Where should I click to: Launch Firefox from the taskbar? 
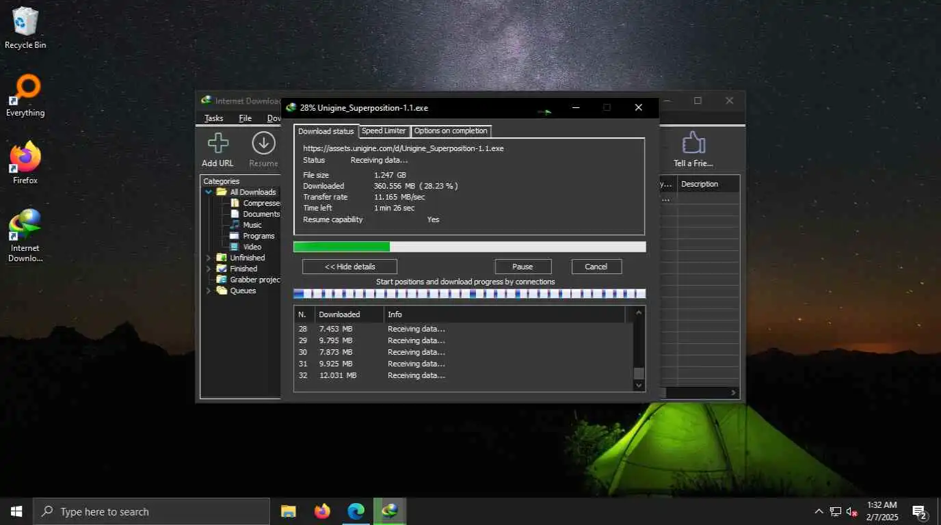[322, 511]
